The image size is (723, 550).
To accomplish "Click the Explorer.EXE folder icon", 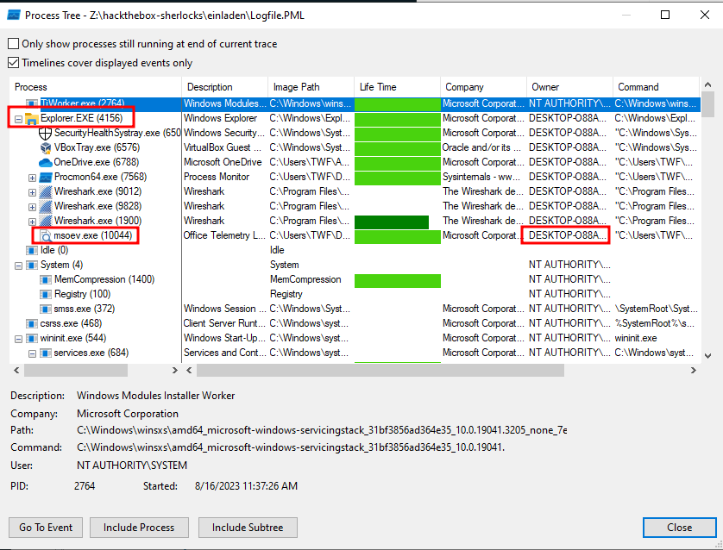I will 33,118.
